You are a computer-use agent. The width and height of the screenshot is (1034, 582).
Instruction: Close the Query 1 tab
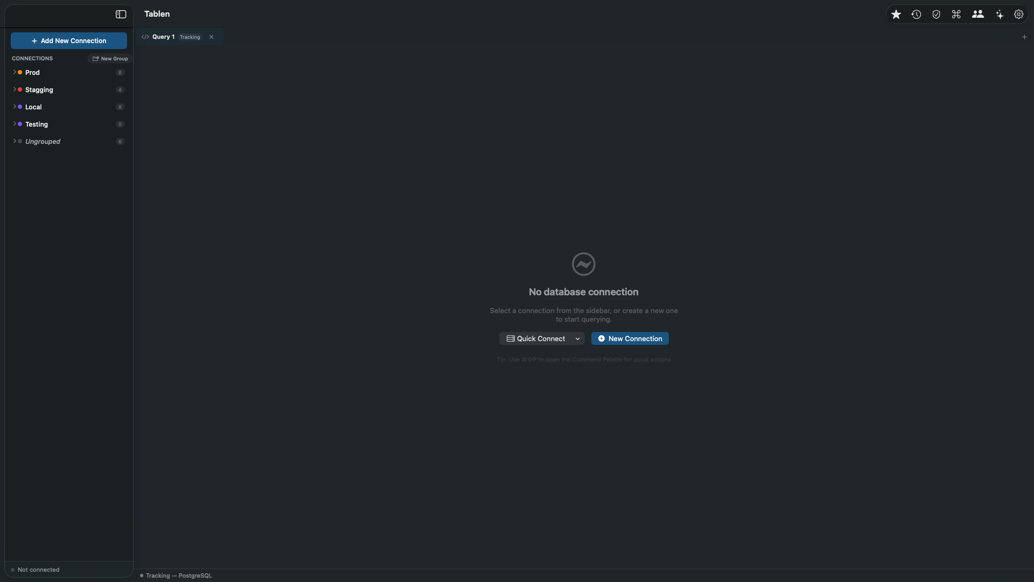tap(212, 37)
